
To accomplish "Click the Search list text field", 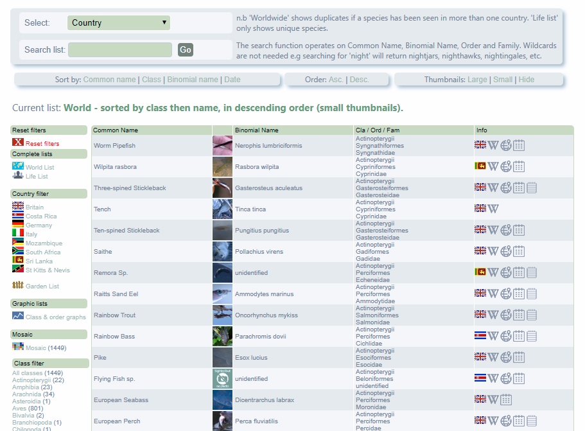I will pos(120,50).
